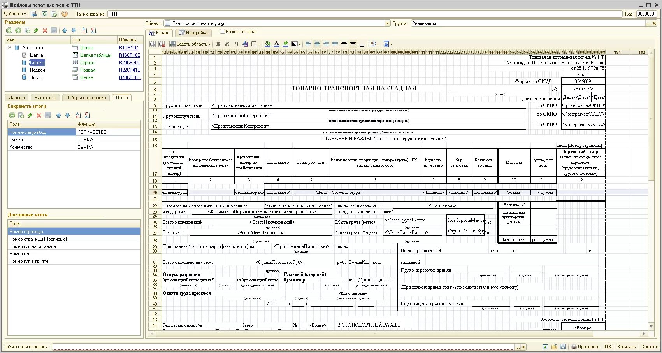
Task: Open the Объект dropdown arrow
Action: tap(387, 23)
